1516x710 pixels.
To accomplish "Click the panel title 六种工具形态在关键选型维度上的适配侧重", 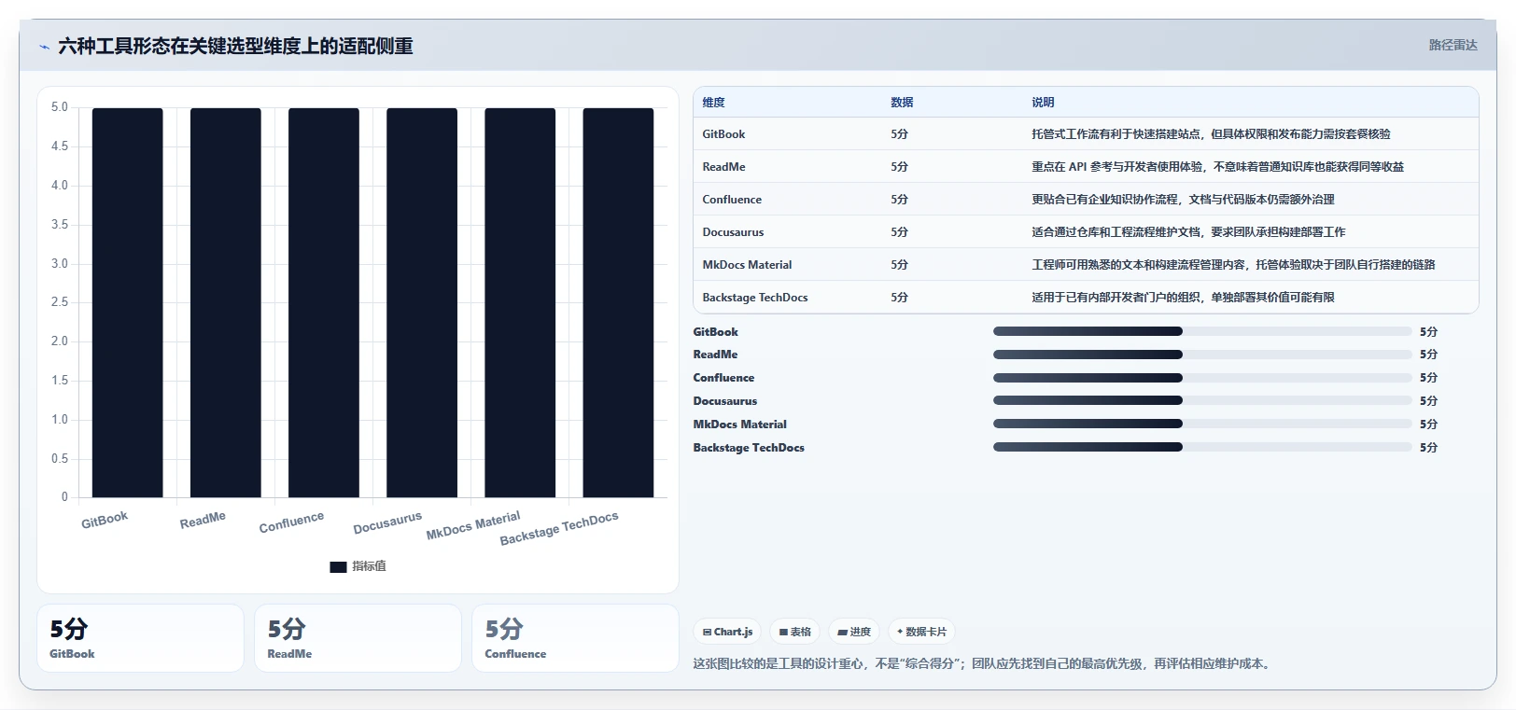I will point(235,46).
